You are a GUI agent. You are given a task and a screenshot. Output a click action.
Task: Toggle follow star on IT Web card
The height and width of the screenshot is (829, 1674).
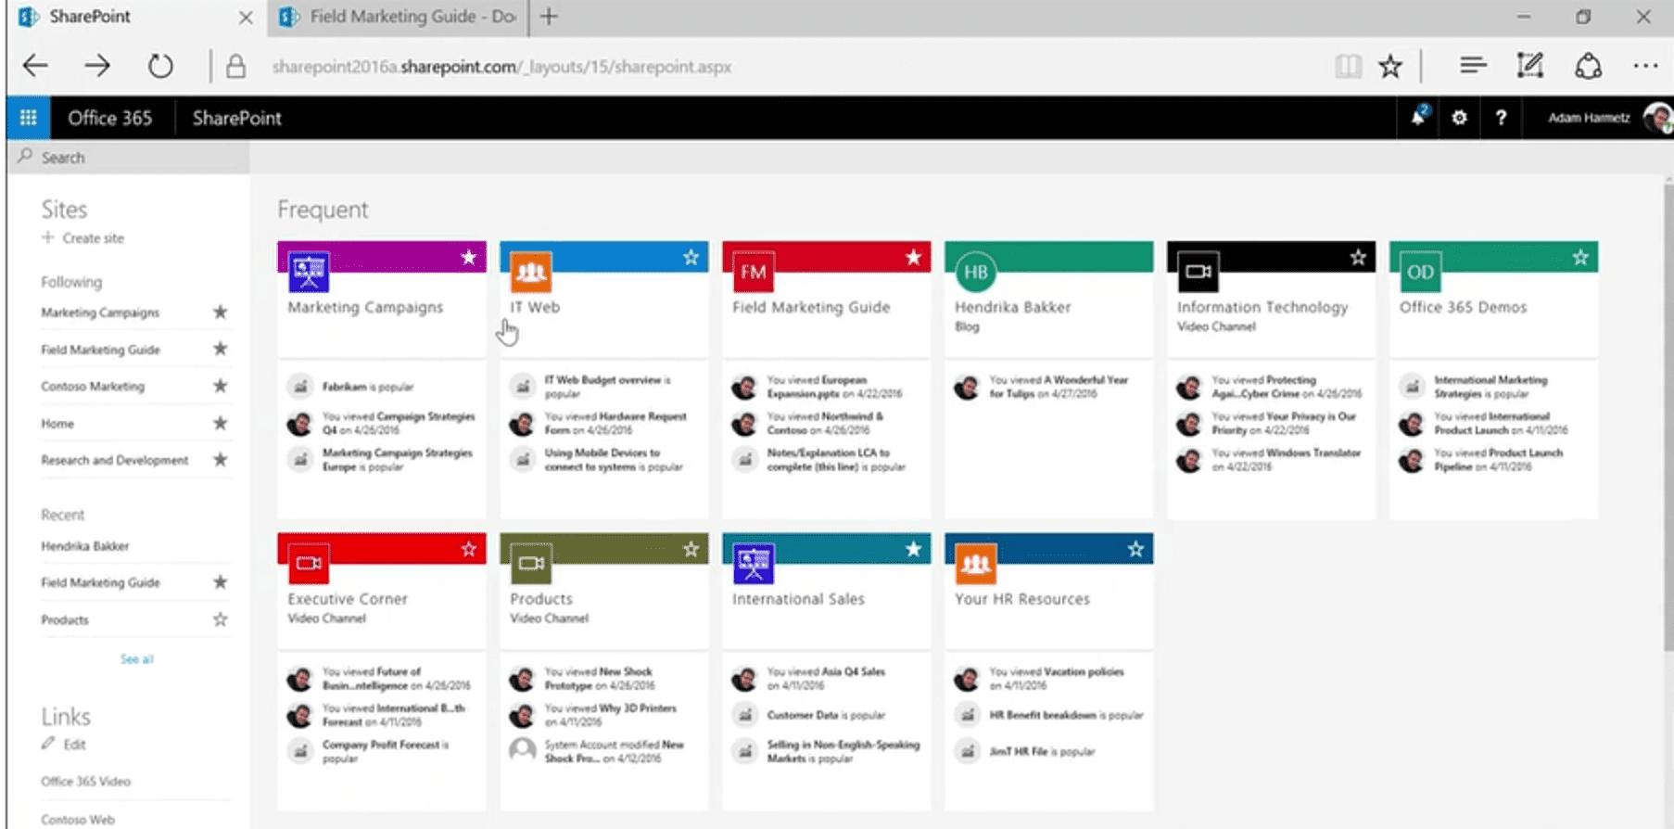691,257
